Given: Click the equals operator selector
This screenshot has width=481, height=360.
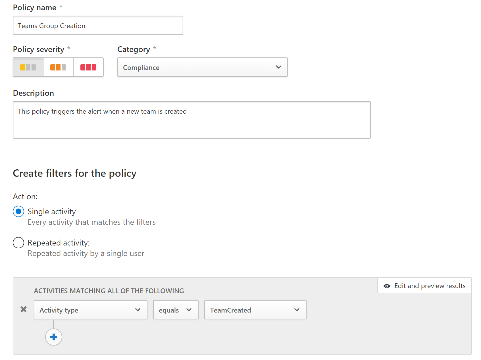Looking at the screenshot, I should pyautogui.click(x=176, y=310).
